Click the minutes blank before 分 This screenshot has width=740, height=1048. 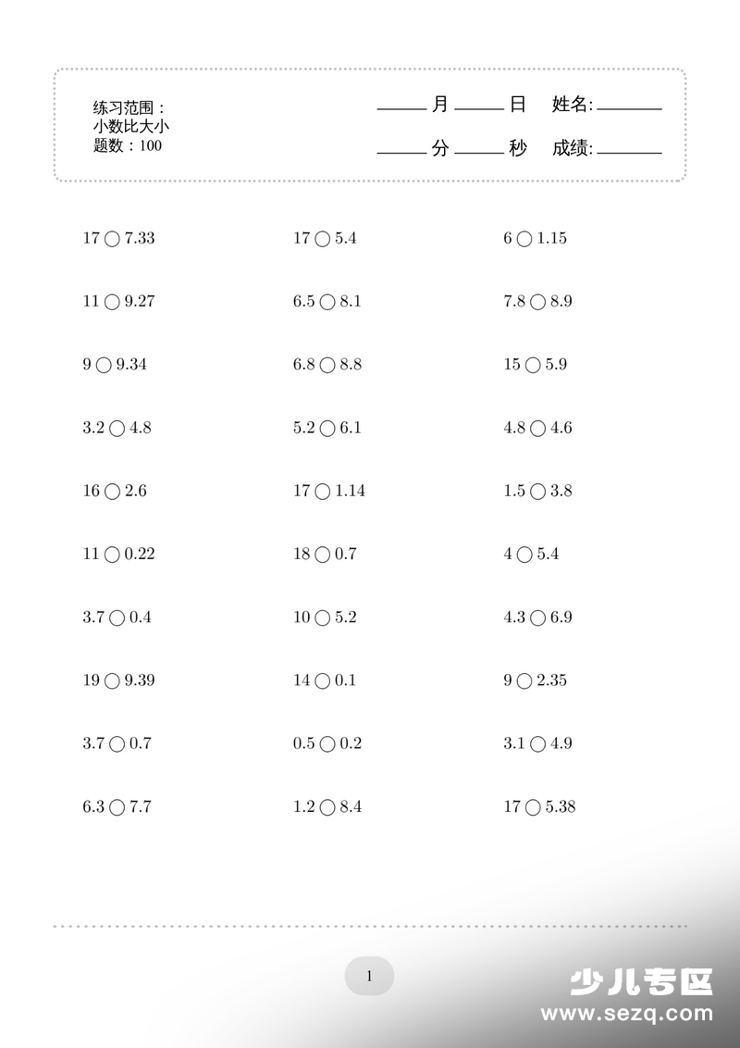(402, 151)
